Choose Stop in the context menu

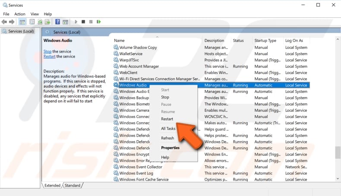(165, 97)
